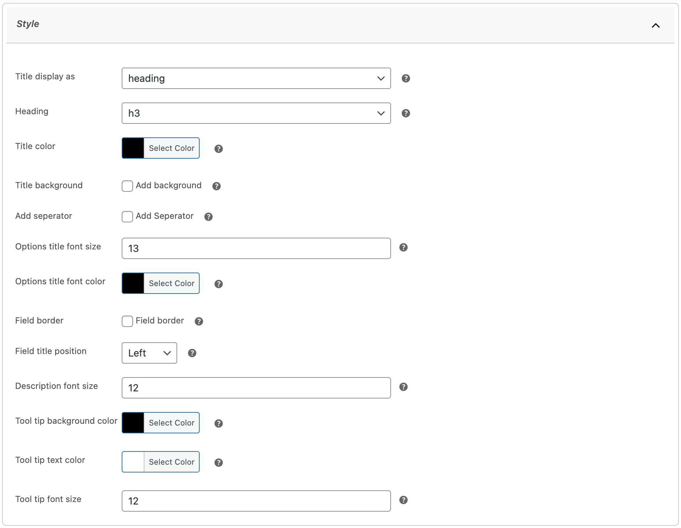Click help icon beside Title background
Screen dimensions: 681x528
coord(216,186)
